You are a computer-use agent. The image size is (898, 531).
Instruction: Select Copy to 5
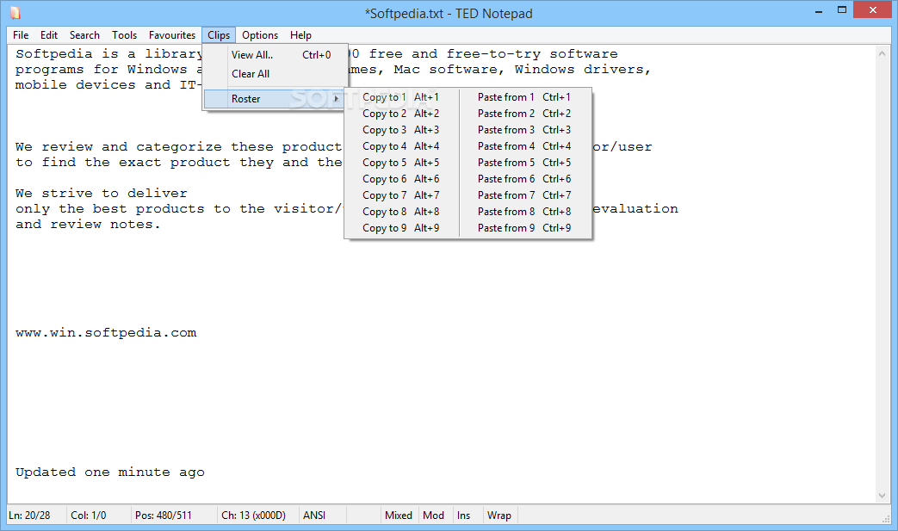(401, 163)
